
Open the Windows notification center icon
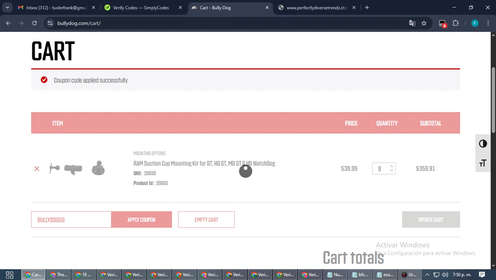coord(482,275)
